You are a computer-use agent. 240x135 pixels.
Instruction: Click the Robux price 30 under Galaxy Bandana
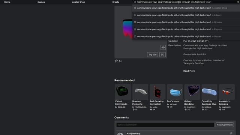click(x=187, y=109)
